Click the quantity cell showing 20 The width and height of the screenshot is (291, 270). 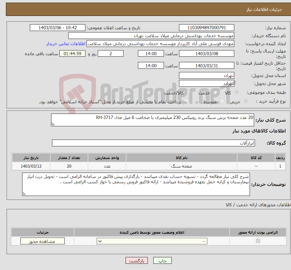click(69, 166)
